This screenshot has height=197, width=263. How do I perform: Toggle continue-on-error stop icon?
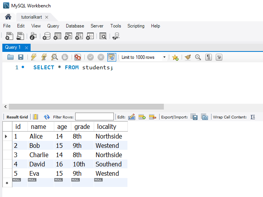pyautogui.click(x=77, y=57)
